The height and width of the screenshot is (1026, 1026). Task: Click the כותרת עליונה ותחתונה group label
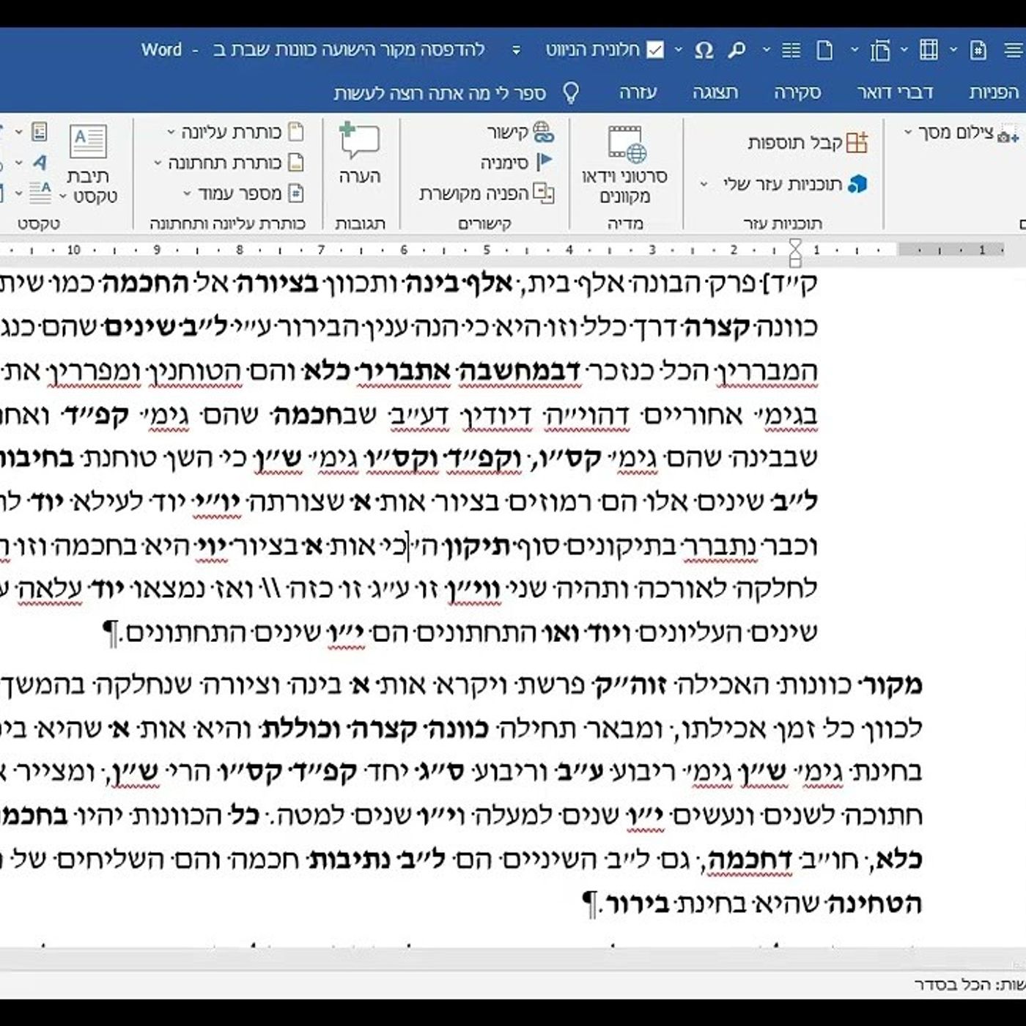coord(227,224)
